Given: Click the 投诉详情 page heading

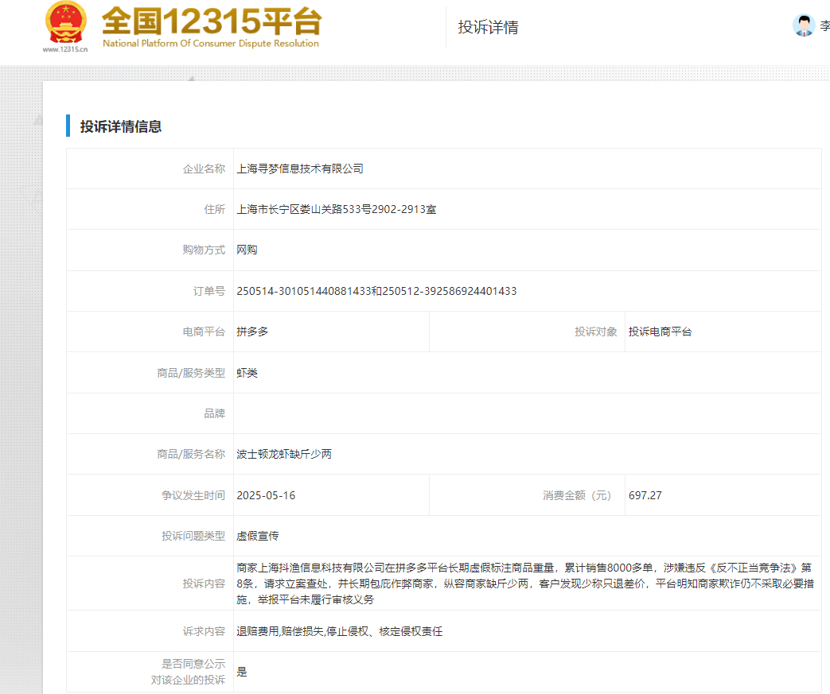Looking at the screenshot, I should click(x=488, y=28).
